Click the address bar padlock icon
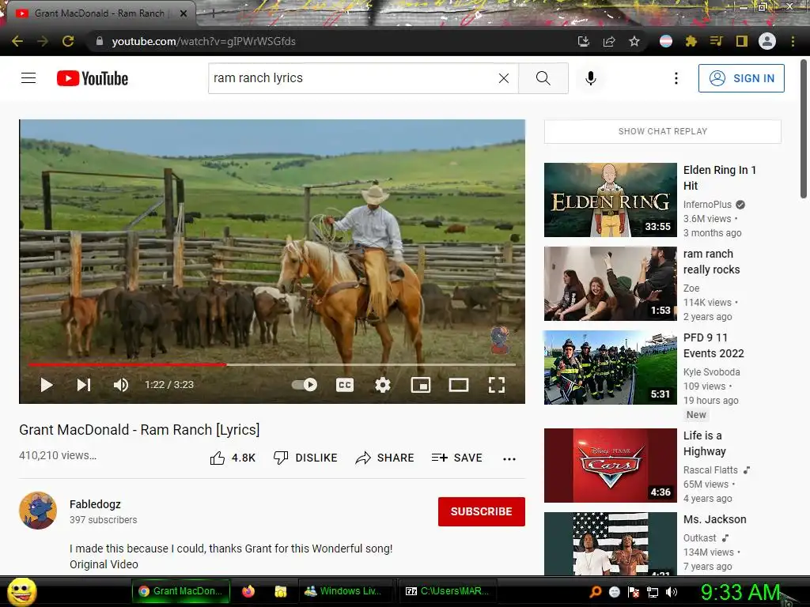Viewport: 810px width, 607px height. 99,41
